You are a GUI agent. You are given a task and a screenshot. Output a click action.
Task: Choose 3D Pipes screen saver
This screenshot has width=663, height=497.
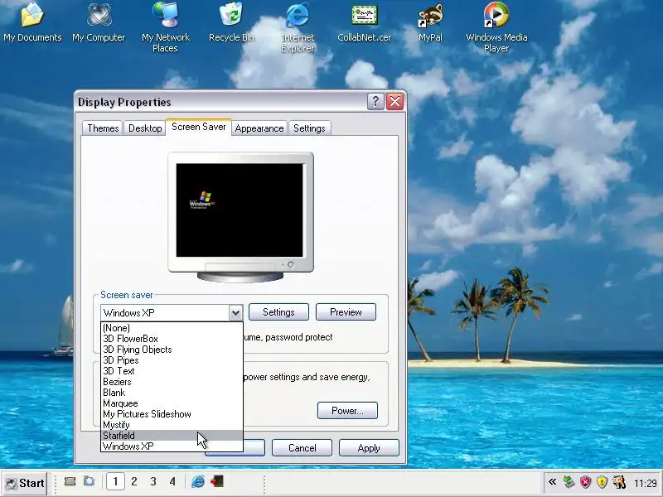tap(172, 360)
